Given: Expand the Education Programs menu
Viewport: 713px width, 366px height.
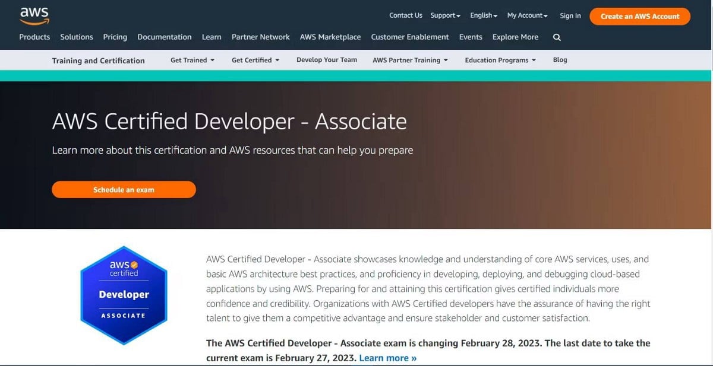Looking at the screenshot, I should (500, 60).
